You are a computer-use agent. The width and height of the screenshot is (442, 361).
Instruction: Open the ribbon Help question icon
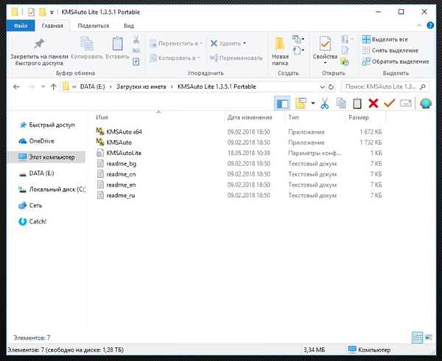(430, 25)
